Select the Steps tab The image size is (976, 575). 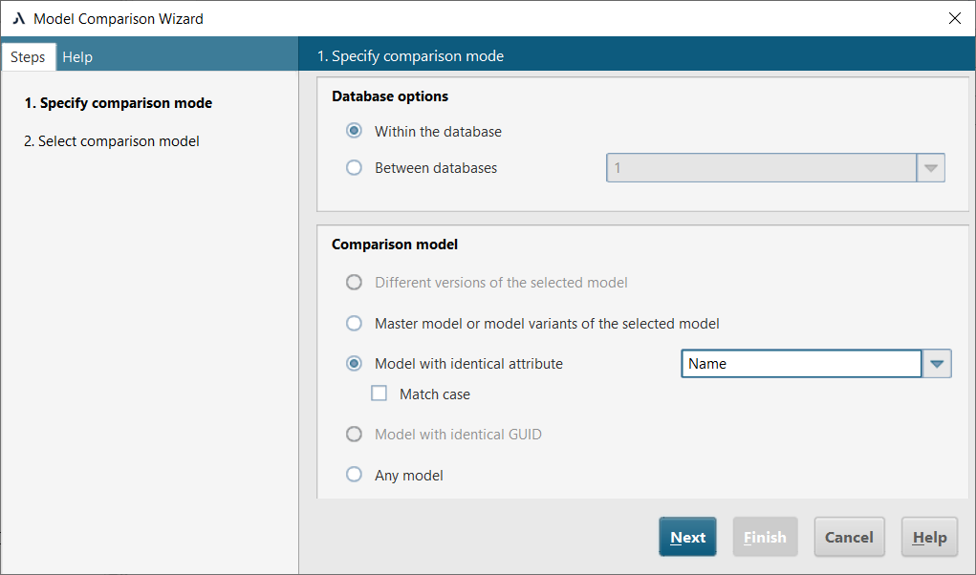coord(28,56)
